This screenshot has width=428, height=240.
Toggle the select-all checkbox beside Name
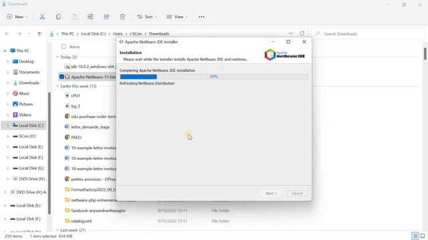(64, 47)
